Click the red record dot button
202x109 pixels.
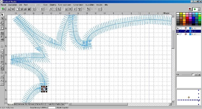(x=190, y=9)
